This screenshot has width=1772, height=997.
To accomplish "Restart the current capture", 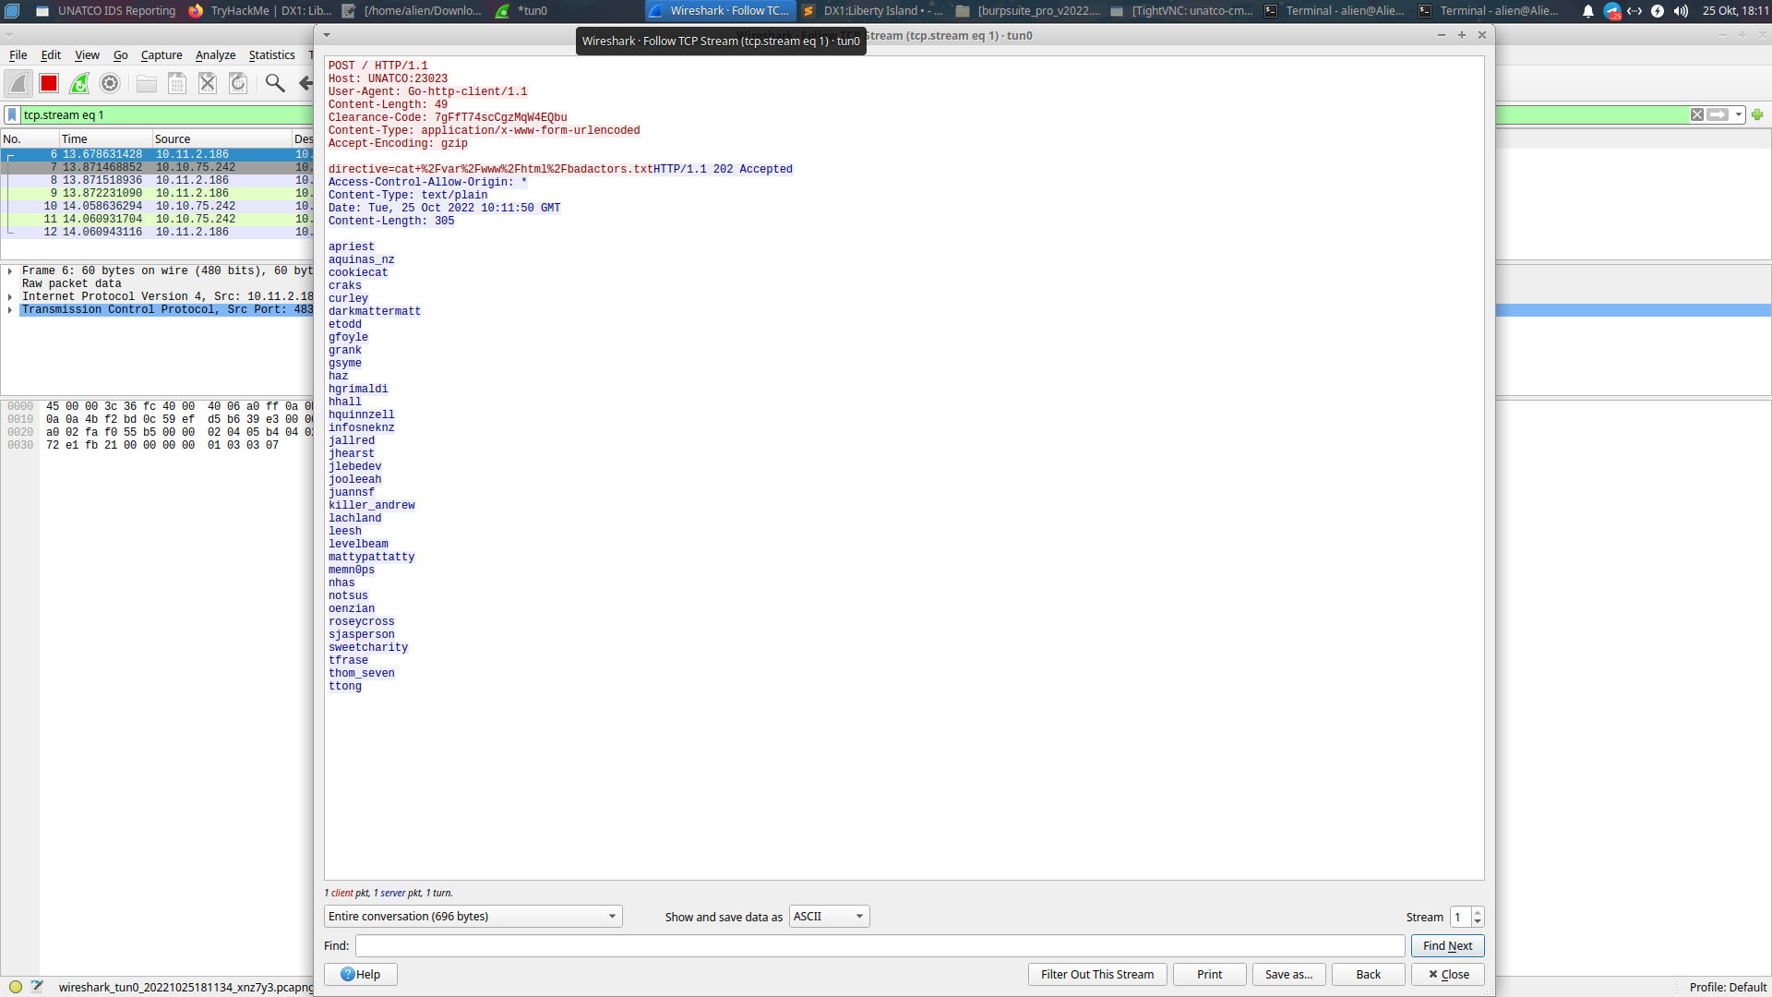I will (x=78, y=83).
